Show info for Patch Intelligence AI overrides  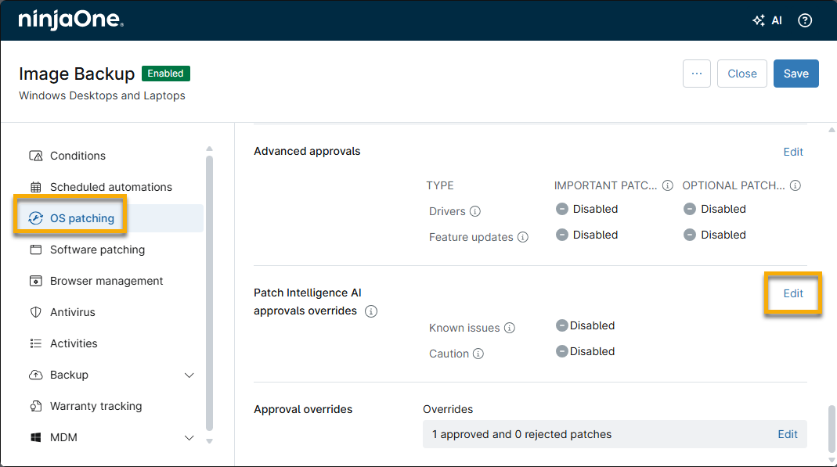tap(371, 311)
